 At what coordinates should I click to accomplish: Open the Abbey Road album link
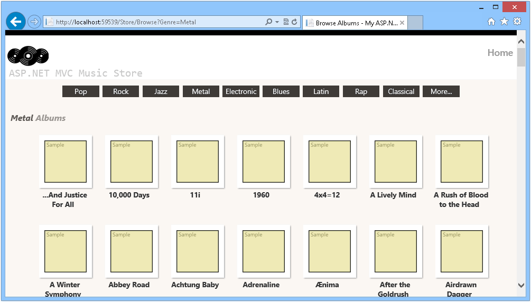(x=129, y=285)
